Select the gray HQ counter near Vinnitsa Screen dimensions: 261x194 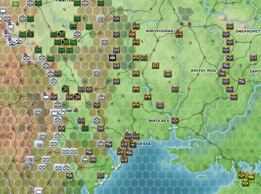pos(101,19)
